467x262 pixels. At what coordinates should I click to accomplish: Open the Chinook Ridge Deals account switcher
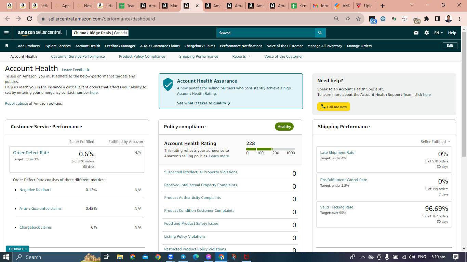click(x=101, y=33)
